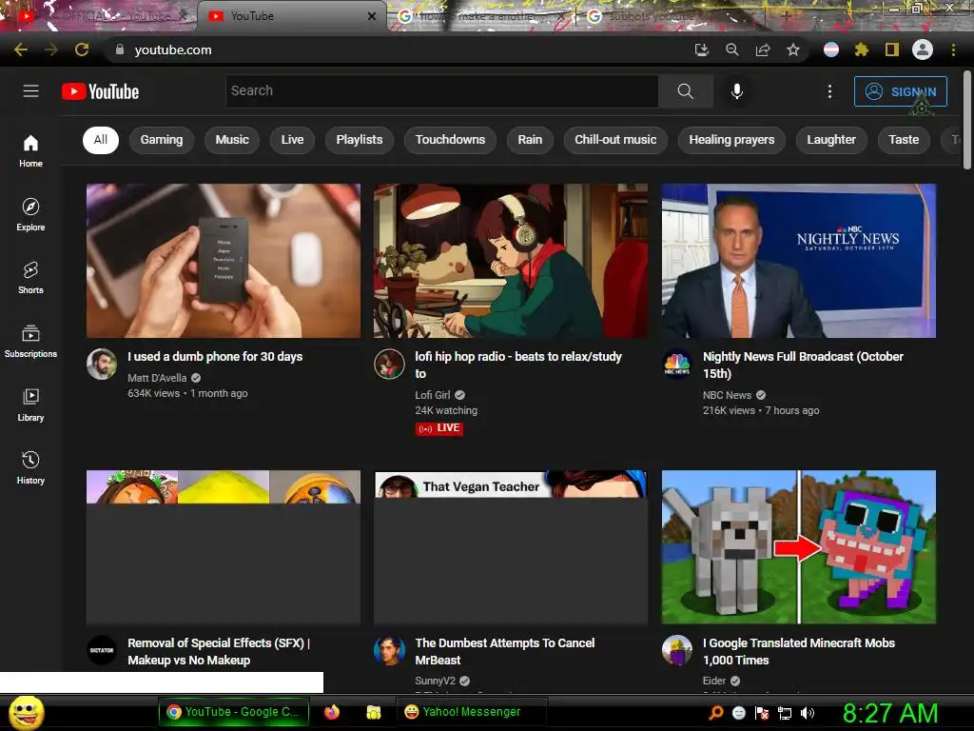Open Library in sidebar
974x731 pixels.
tap(30, 405)
